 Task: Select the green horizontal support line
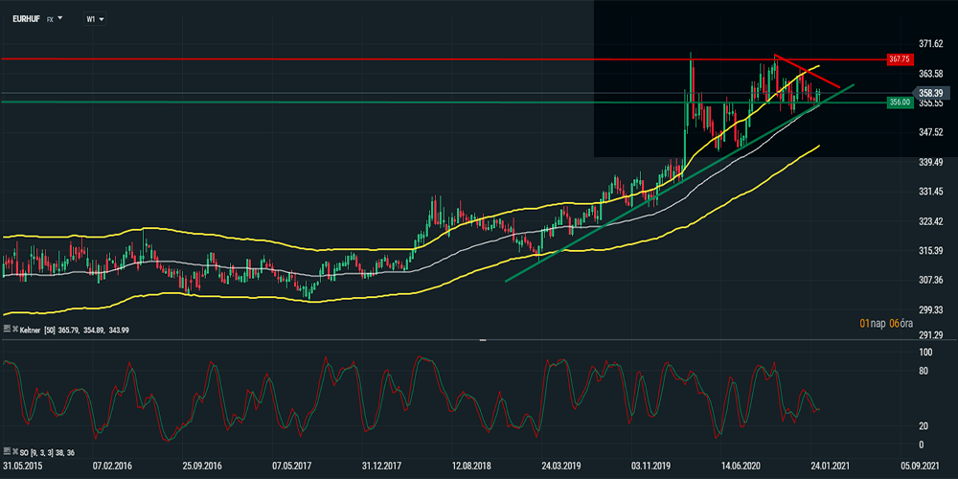click(287, 103)
